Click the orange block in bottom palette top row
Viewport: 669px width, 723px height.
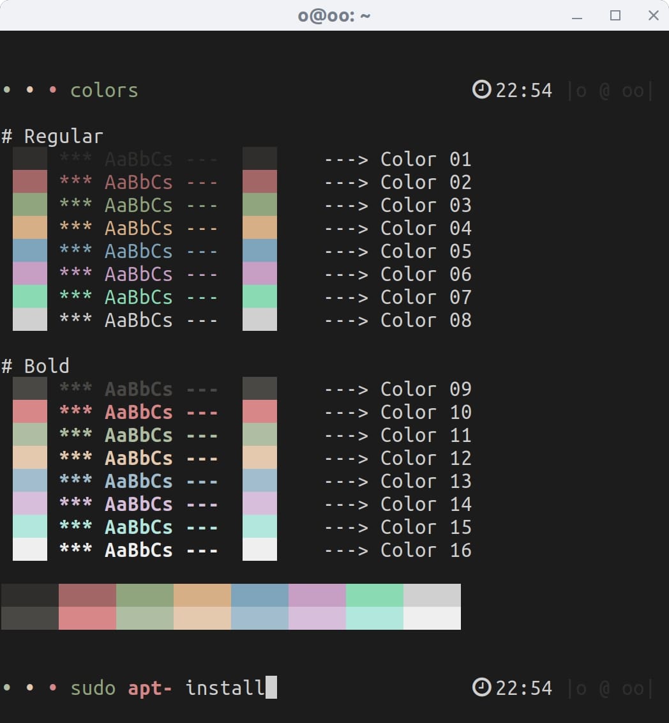click(202, 595)
